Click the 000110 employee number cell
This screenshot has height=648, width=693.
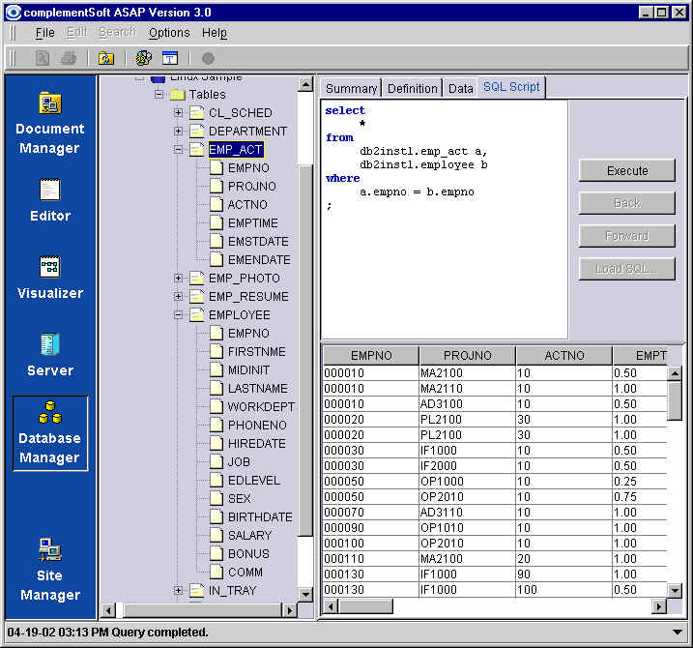pos(371,559)
